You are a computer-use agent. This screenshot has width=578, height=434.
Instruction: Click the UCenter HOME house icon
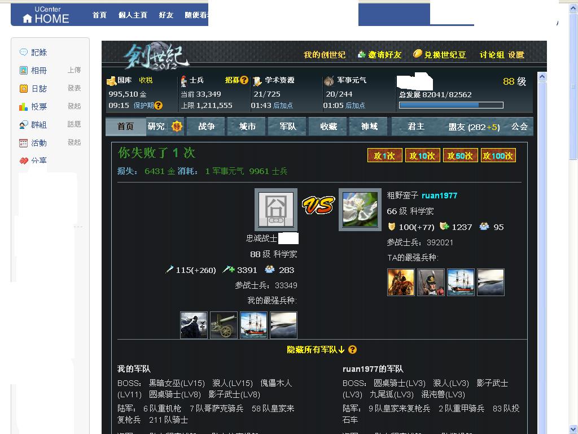click(x=27, y=19)
